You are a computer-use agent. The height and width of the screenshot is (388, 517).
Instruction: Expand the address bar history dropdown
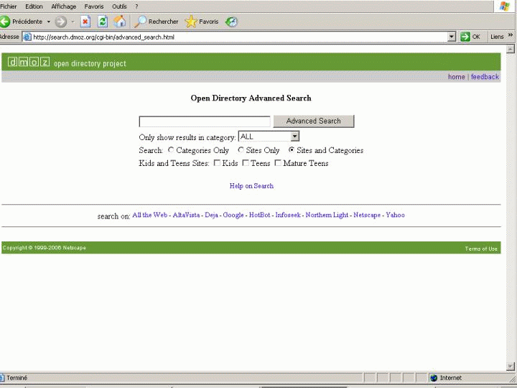(x=452, y=37)
